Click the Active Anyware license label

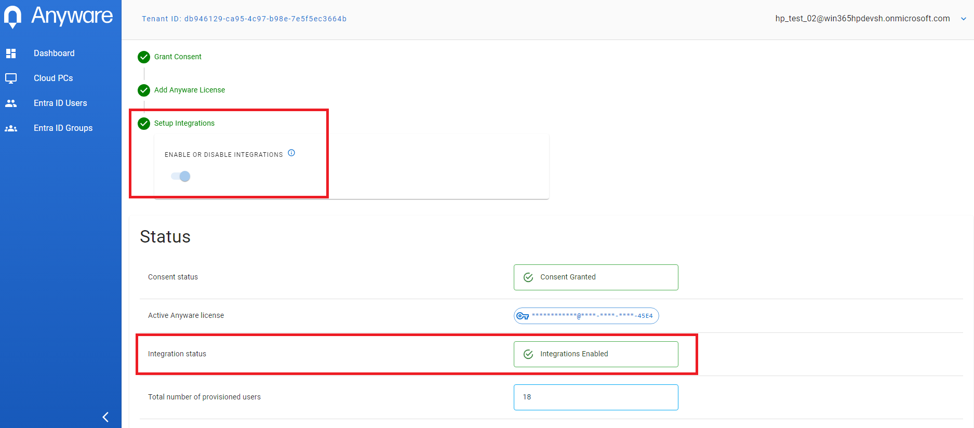(186, 315)
